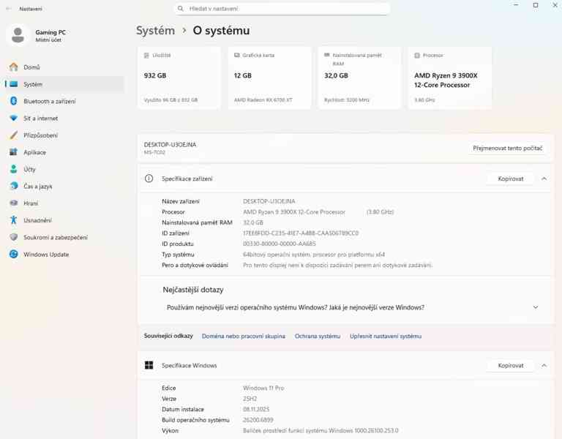This screenshot has height=439, width=562.
Task: Open Ochrana systému link
Action: tap(317, 336)
